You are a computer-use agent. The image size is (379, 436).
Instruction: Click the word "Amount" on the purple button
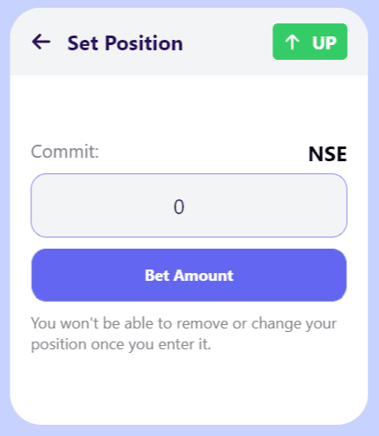[204, 276]
